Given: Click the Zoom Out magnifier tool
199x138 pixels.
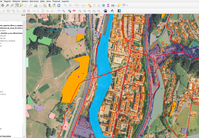Looking at the screenshot, I should (x=12, y=5).
